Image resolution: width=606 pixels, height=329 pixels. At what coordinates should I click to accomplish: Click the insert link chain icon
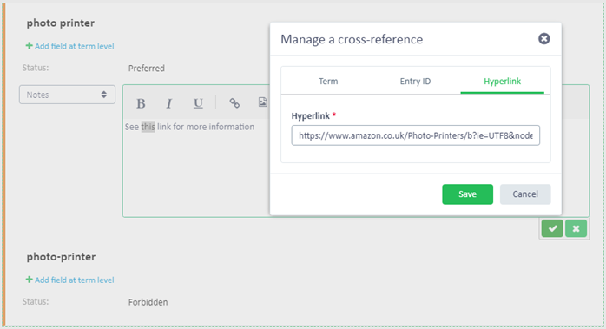234,102
